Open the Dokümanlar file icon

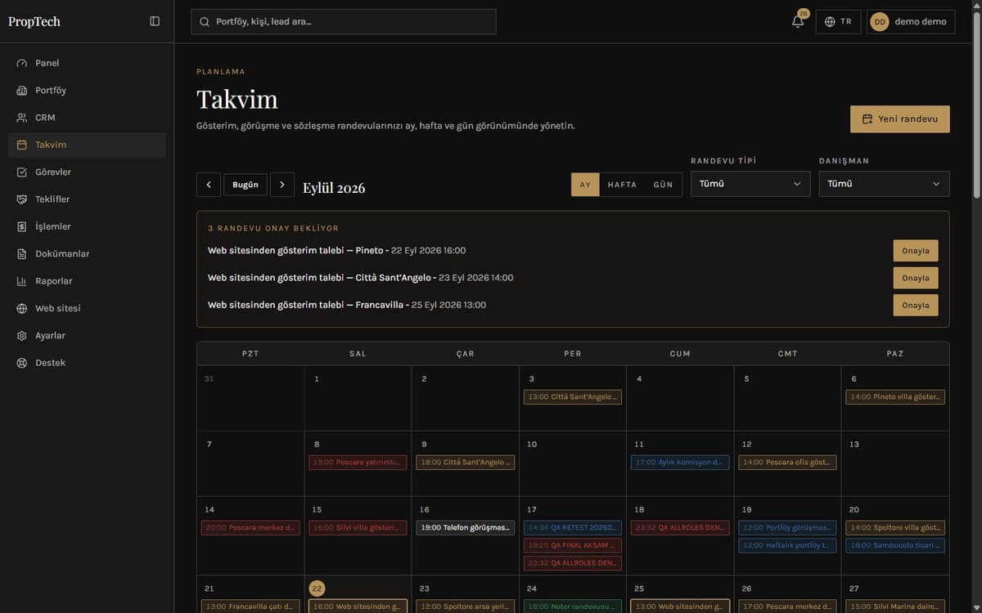(22, 254)
